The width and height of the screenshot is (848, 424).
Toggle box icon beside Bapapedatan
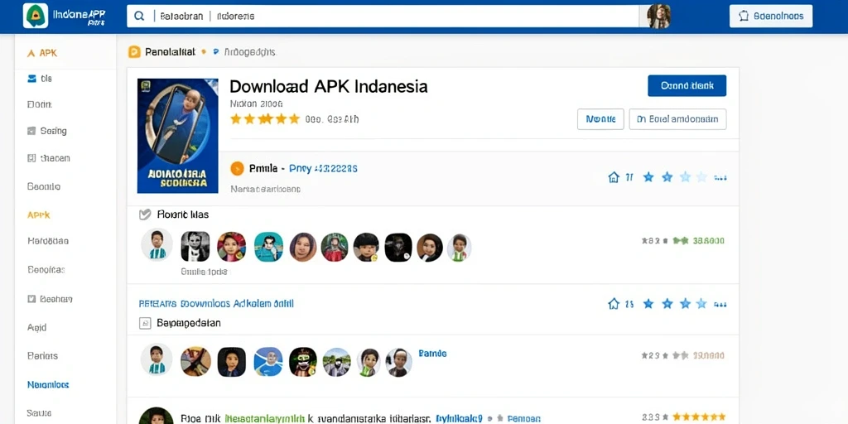point(144,324)
